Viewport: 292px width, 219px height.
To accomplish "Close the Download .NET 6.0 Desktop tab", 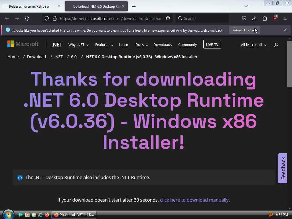I will pos(123,6).
